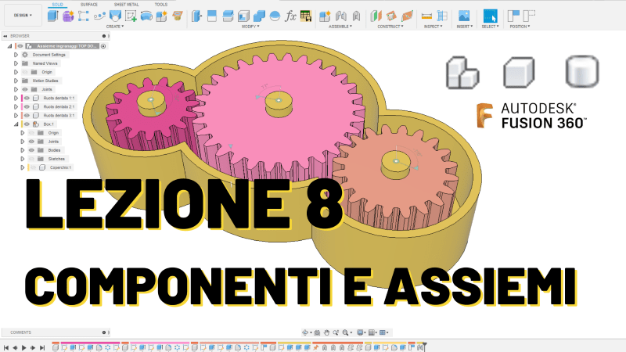Switch to the Sheet Metal tab

tap(124, 4)
